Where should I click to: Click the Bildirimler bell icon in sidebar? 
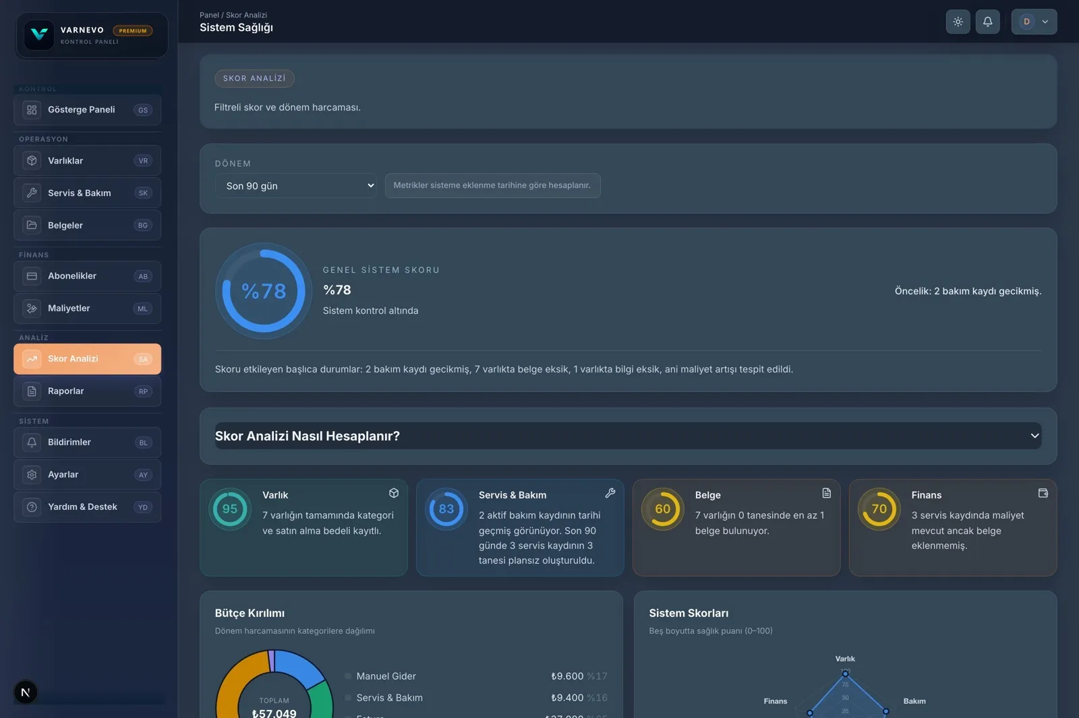click(32, 443)
